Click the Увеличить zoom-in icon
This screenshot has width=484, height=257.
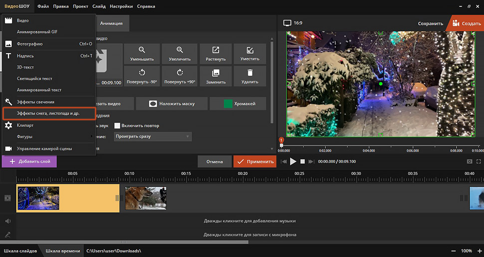tap(180, 50)
